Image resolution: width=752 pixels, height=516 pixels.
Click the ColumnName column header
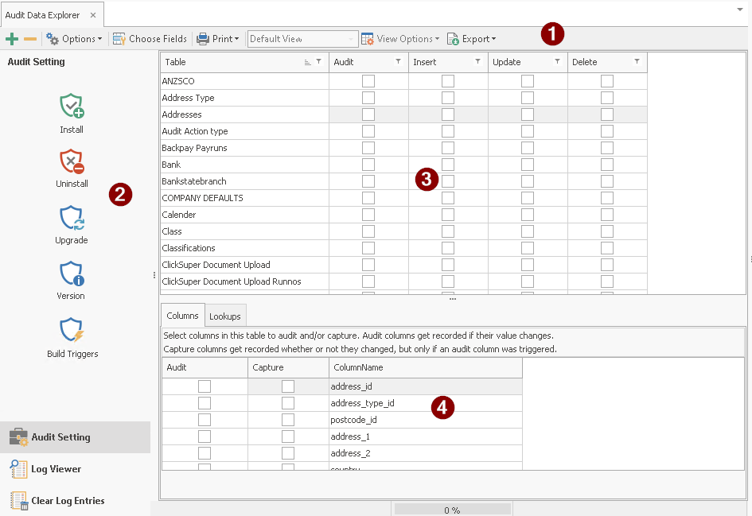pos(426,367)
